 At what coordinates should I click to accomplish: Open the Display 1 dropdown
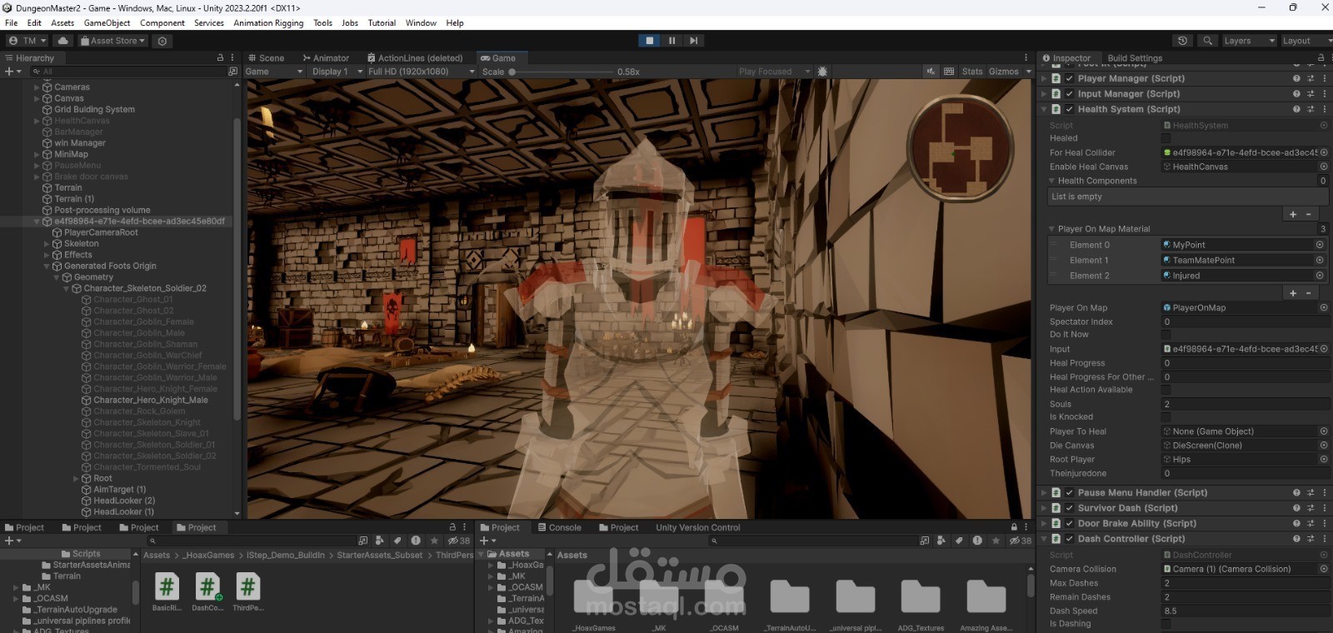coord(337,72)
